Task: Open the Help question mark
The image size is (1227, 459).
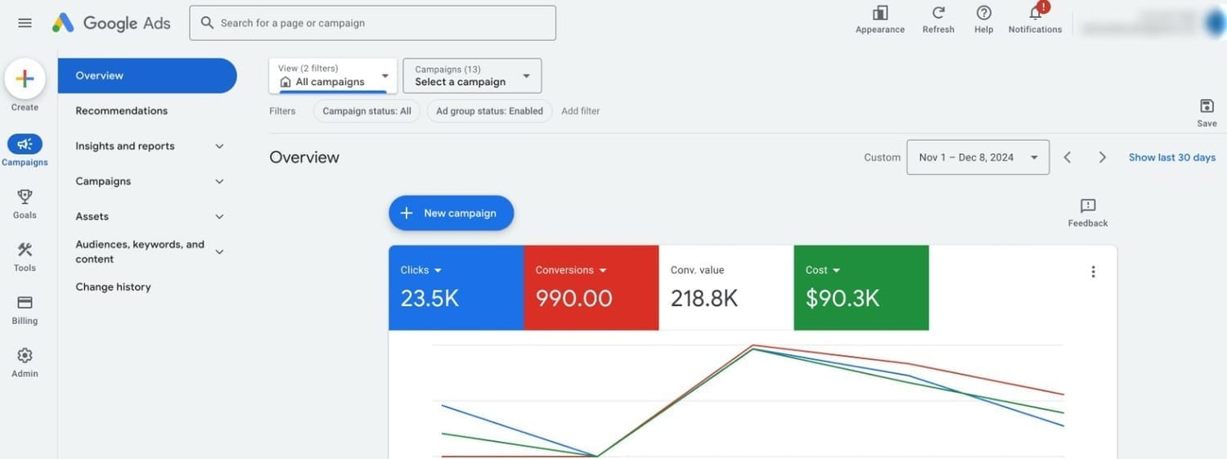Action: (984, 20)
